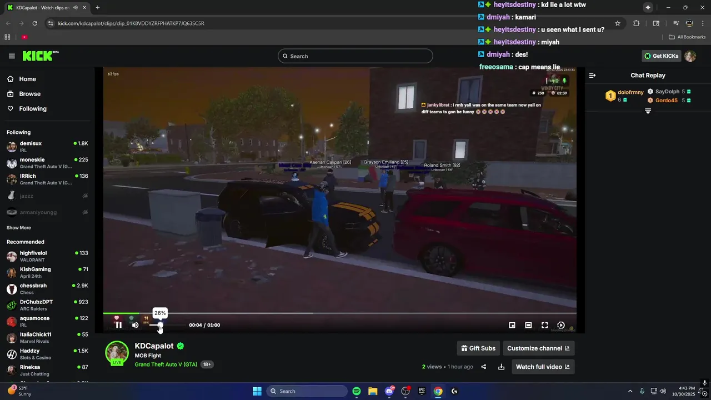Viewport: 711px width, 400px height.
Task: Open ItaliaChick11 recommended channel
Action: tap(47, 338)
